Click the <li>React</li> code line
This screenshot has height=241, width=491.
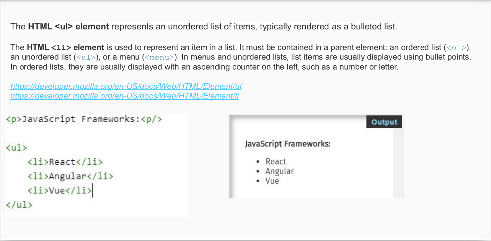[65, 162]
